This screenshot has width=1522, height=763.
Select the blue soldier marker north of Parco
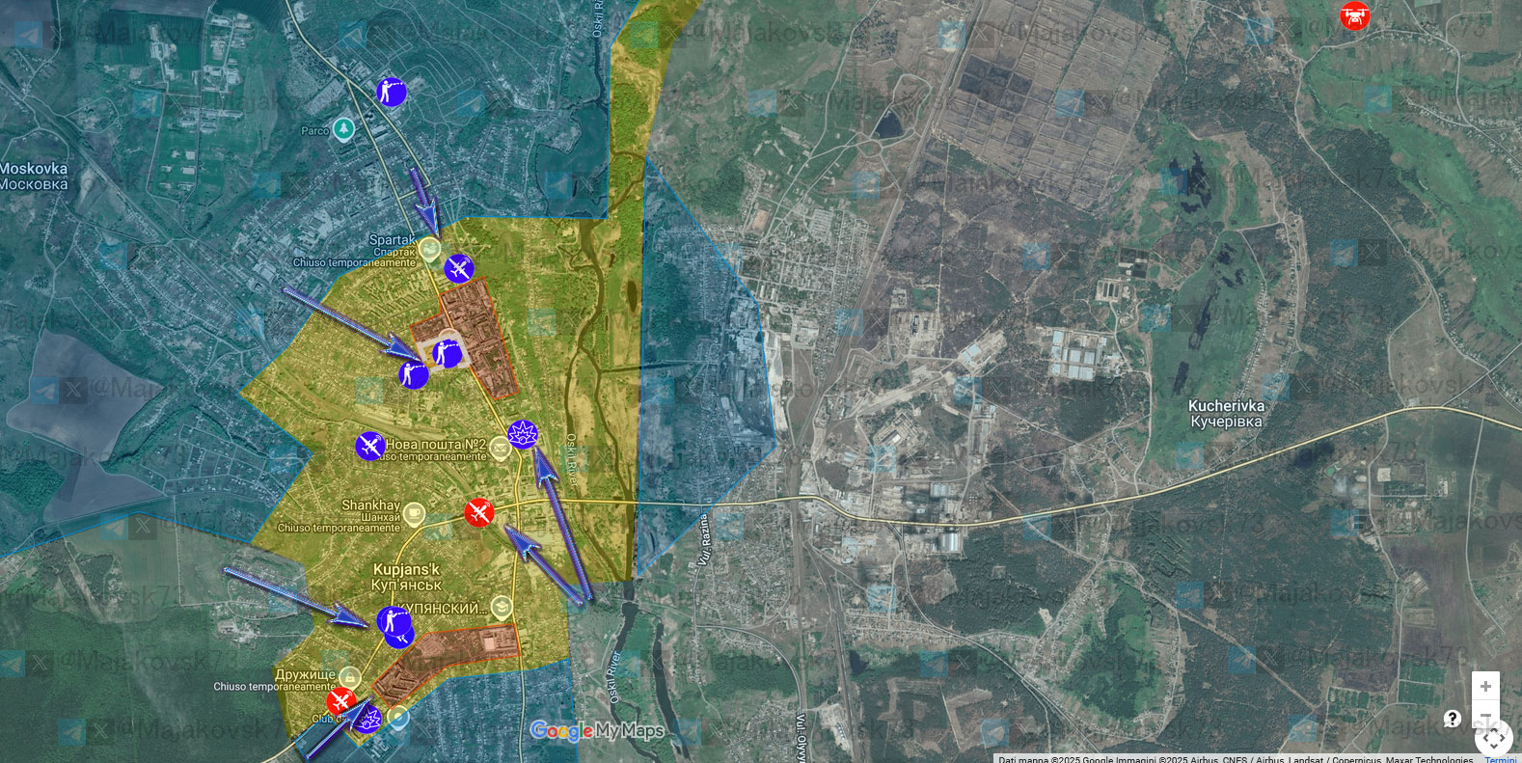click(x=391, y=92)
